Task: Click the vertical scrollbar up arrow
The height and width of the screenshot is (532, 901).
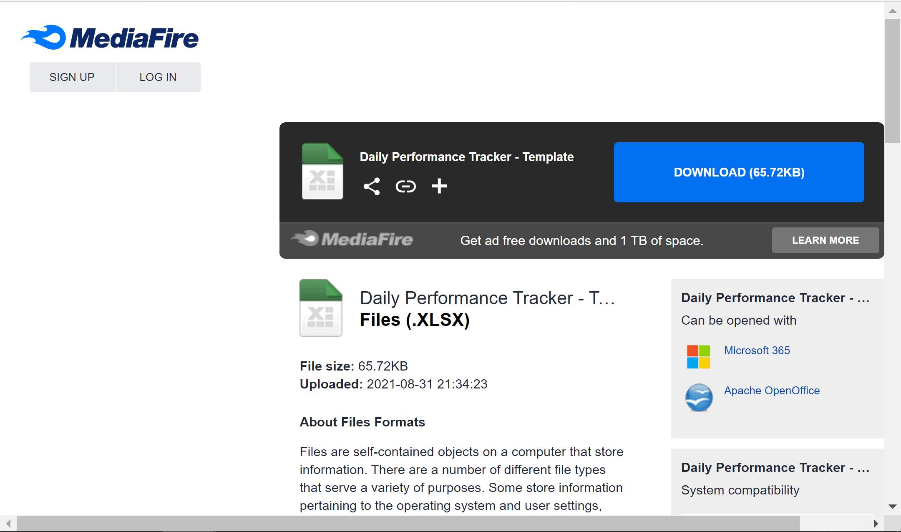Action: pyautogui.click(x=893, y=10)
